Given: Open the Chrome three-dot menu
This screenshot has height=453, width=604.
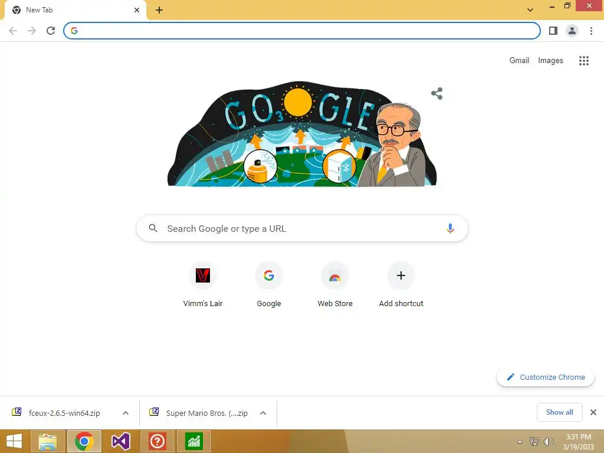Looking at the screenshot, I should [591, 31].
